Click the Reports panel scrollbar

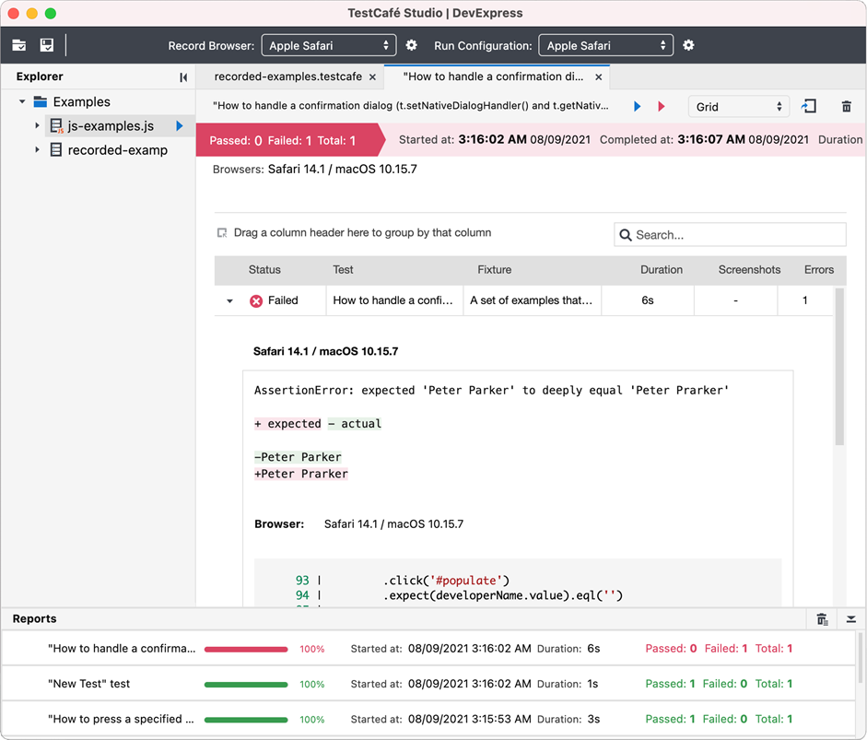[x=860, y=658]
